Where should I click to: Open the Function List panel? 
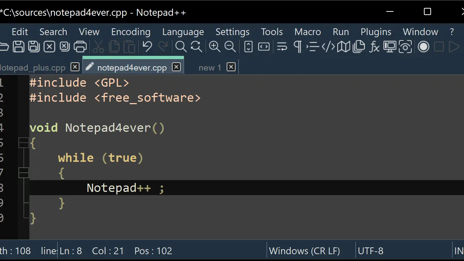coord(374,47)
